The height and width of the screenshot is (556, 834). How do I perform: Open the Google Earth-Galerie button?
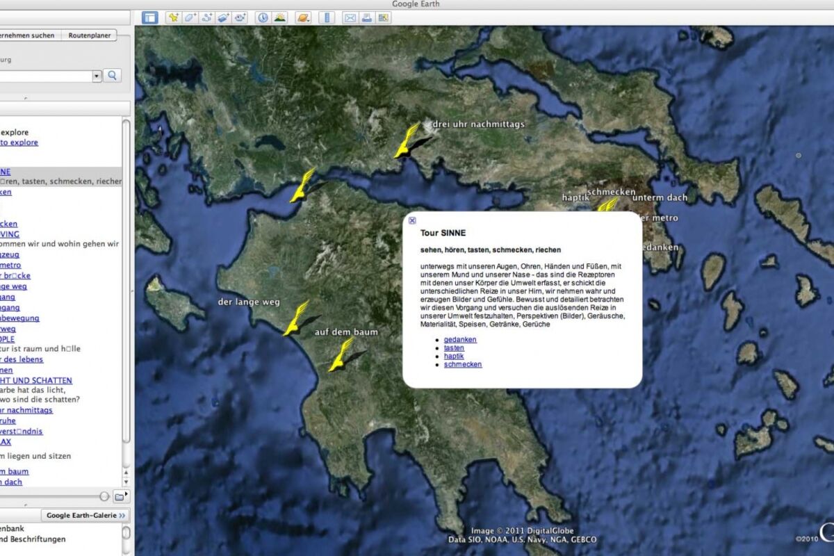click(86, 515)
